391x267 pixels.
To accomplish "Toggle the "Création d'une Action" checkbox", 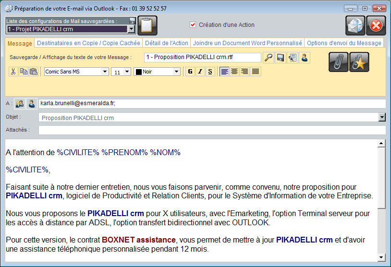I will point(193,25).
